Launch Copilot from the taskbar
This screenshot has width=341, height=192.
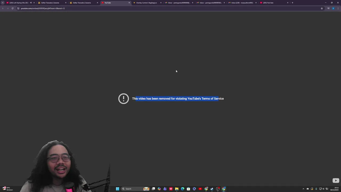click(159, 189)
